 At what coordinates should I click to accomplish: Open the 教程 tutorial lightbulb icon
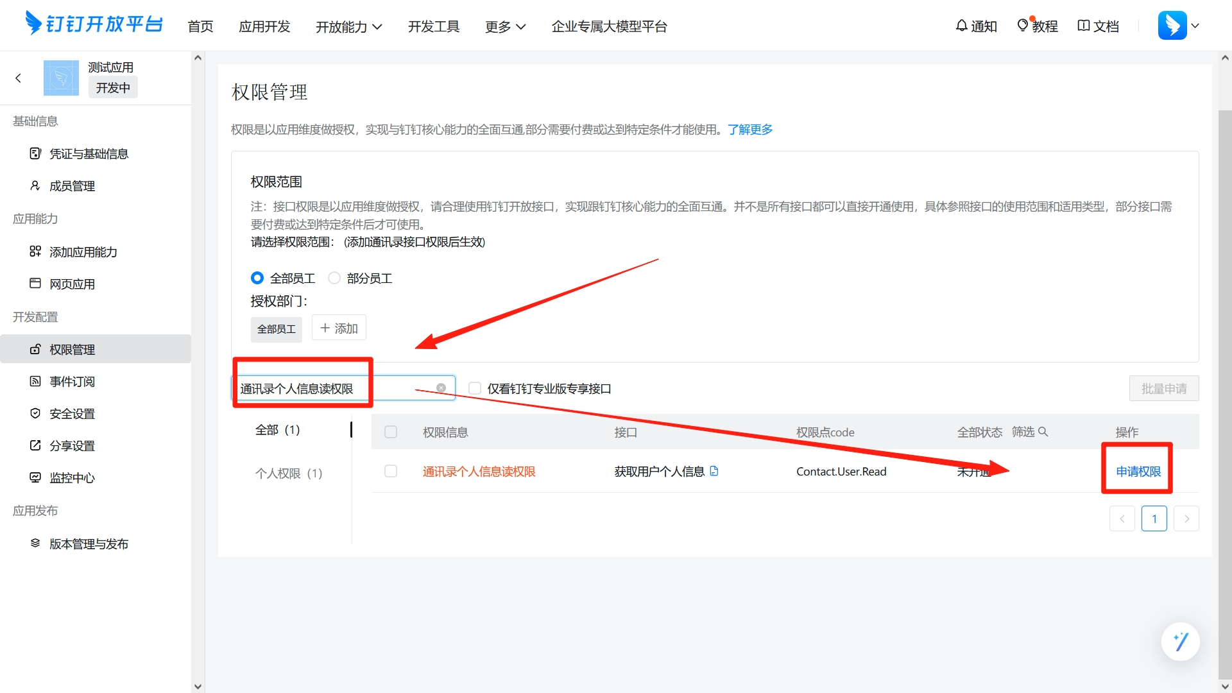1037,26
